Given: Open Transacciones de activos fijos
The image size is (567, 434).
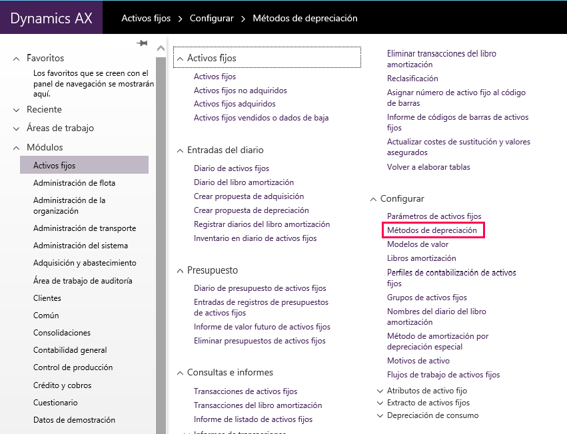Looking at the screenshot, I should coord(246,391).
